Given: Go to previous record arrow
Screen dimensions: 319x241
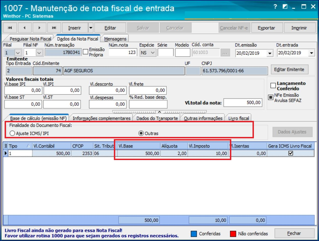Looking at the screenshot, I should [25, 28].
